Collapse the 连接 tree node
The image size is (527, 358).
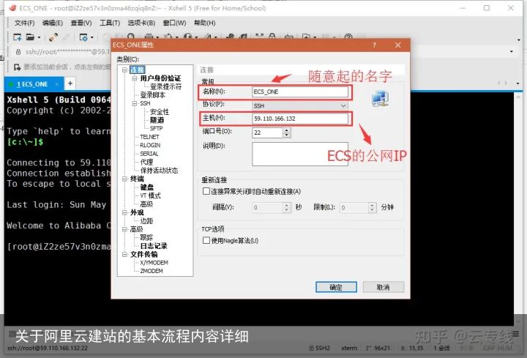(124, 70)
